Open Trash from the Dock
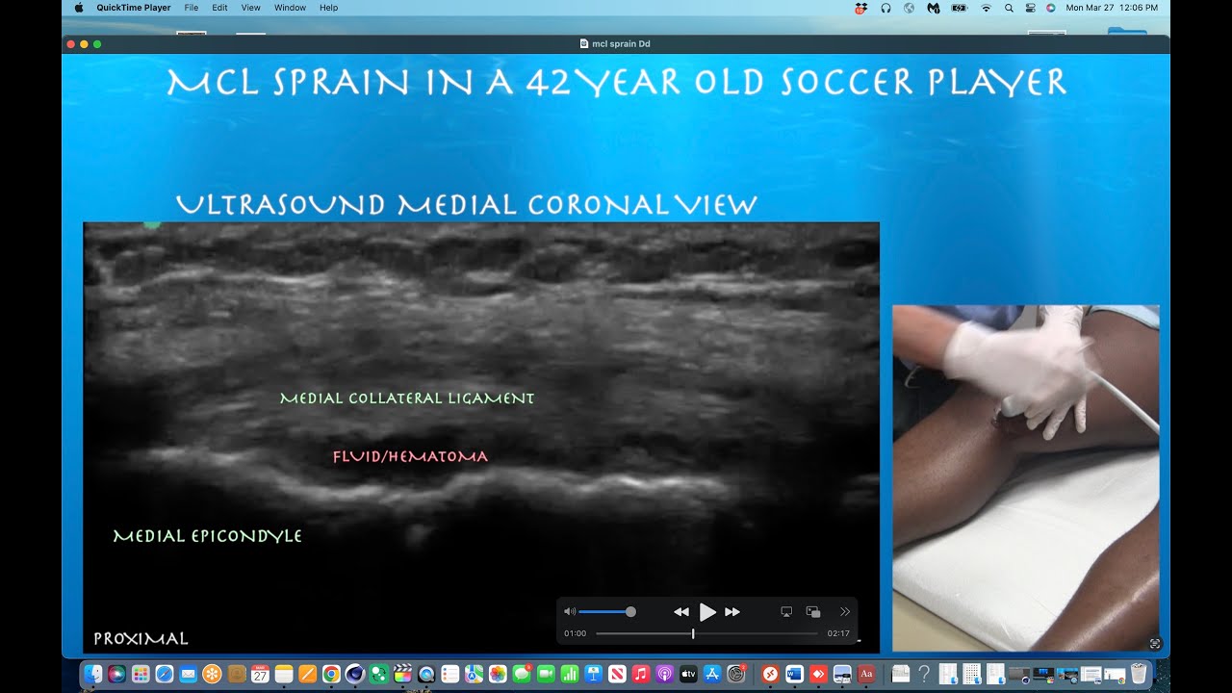Image resolution: width=1232 pixels, height=693 pixels. pos(1139,674)
